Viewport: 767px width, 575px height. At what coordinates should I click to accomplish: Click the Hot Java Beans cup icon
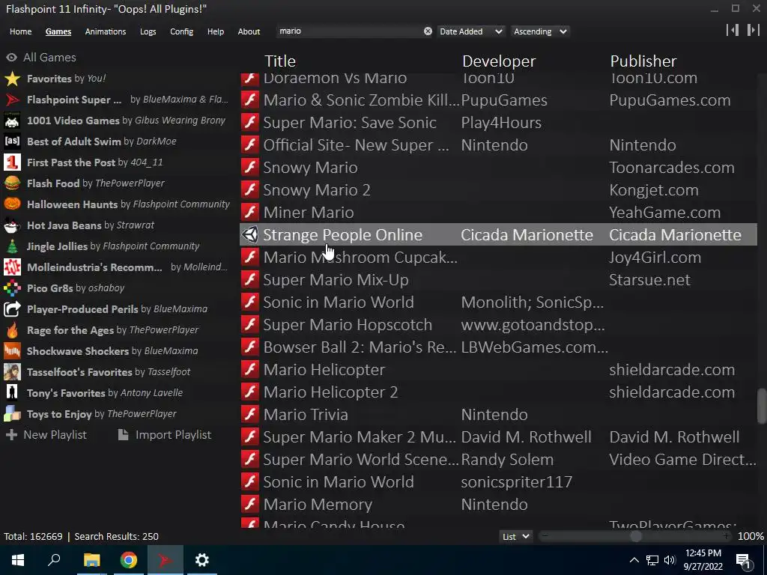coord(12,225)
